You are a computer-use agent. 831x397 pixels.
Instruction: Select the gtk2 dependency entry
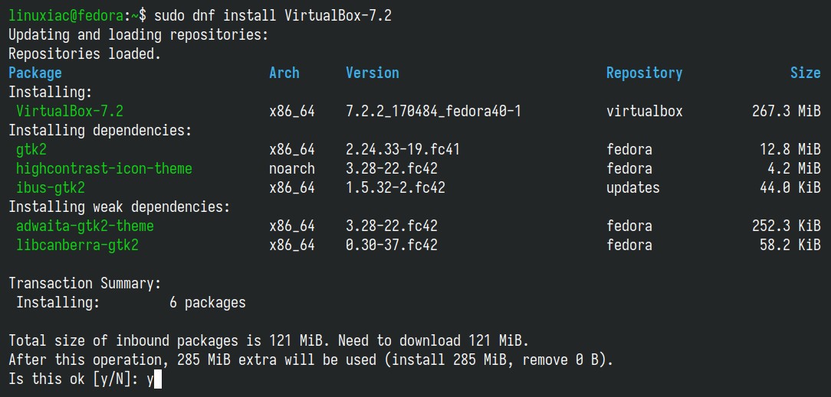pos(31,150)
